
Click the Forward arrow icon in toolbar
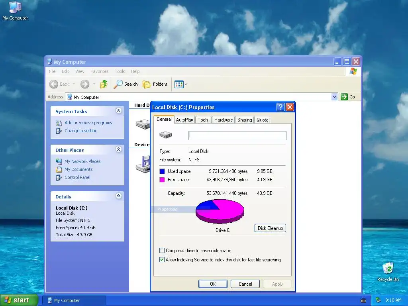(x=85, y=84)
